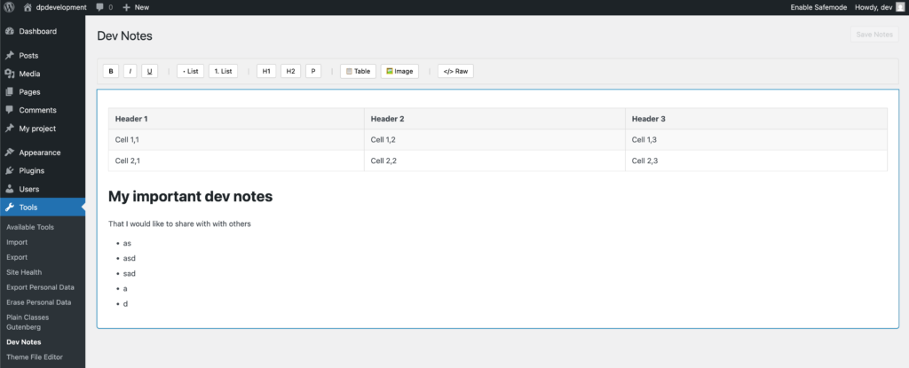The height and width of the screenshot is (368, 909).
Task: Click the Comments icon in sidebar
Action: click(9, 110)
